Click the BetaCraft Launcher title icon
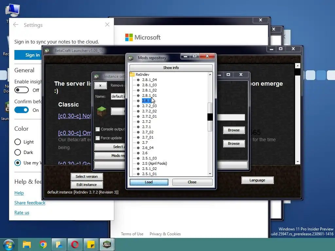The width and height of the screenshot is (335, 251). tap(47, 51)
